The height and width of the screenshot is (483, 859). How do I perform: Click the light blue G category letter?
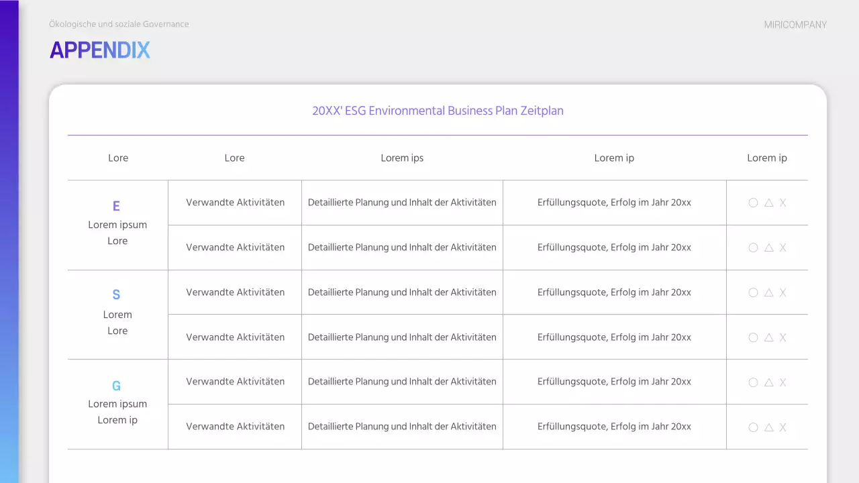(117, 386)
